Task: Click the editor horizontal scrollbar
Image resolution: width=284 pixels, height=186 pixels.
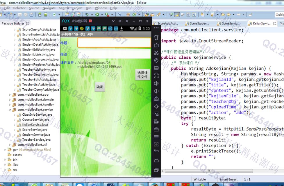Action: click(x=209, y=171)
